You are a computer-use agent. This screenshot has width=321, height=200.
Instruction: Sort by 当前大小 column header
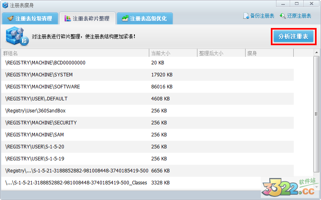coord(173,53)
